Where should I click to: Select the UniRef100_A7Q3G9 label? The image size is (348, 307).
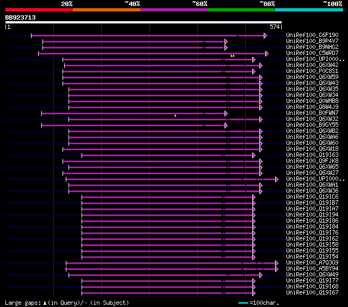312,263
